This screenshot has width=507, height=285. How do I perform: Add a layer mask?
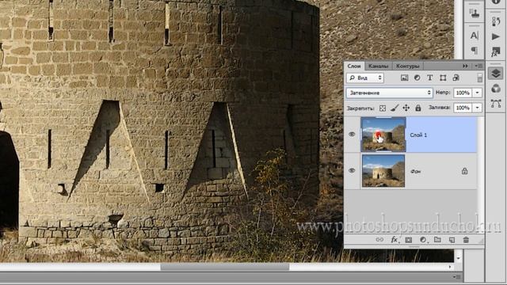click(x=409, y=240)
